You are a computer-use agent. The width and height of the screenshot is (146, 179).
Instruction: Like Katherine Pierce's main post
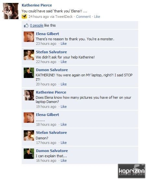(x=97, y=17)
